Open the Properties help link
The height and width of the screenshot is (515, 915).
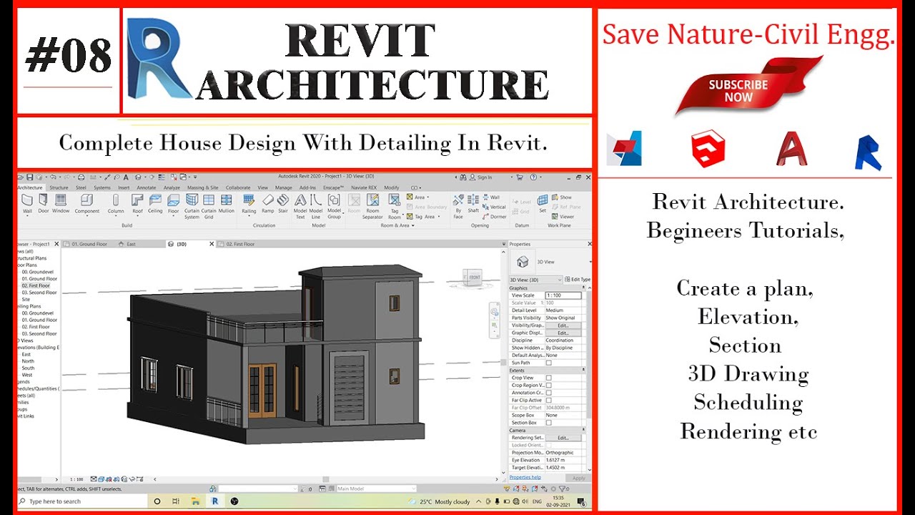point(525,477)
